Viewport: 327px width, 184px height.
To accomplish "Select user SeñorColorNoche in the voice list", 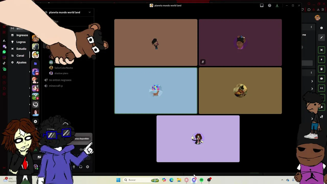I will click(63, 68).
